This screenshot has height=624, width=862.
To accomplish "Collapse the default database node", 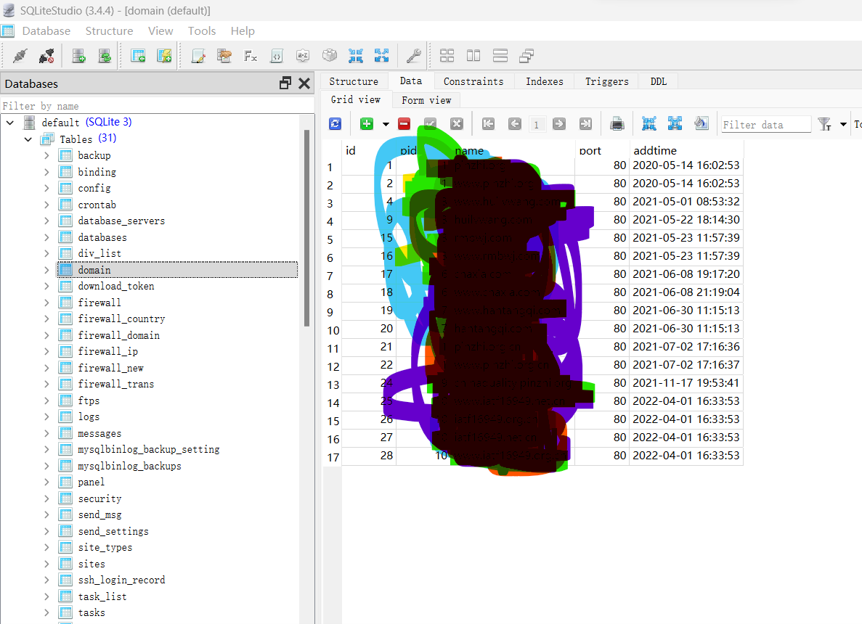I will tap(10, 123).
